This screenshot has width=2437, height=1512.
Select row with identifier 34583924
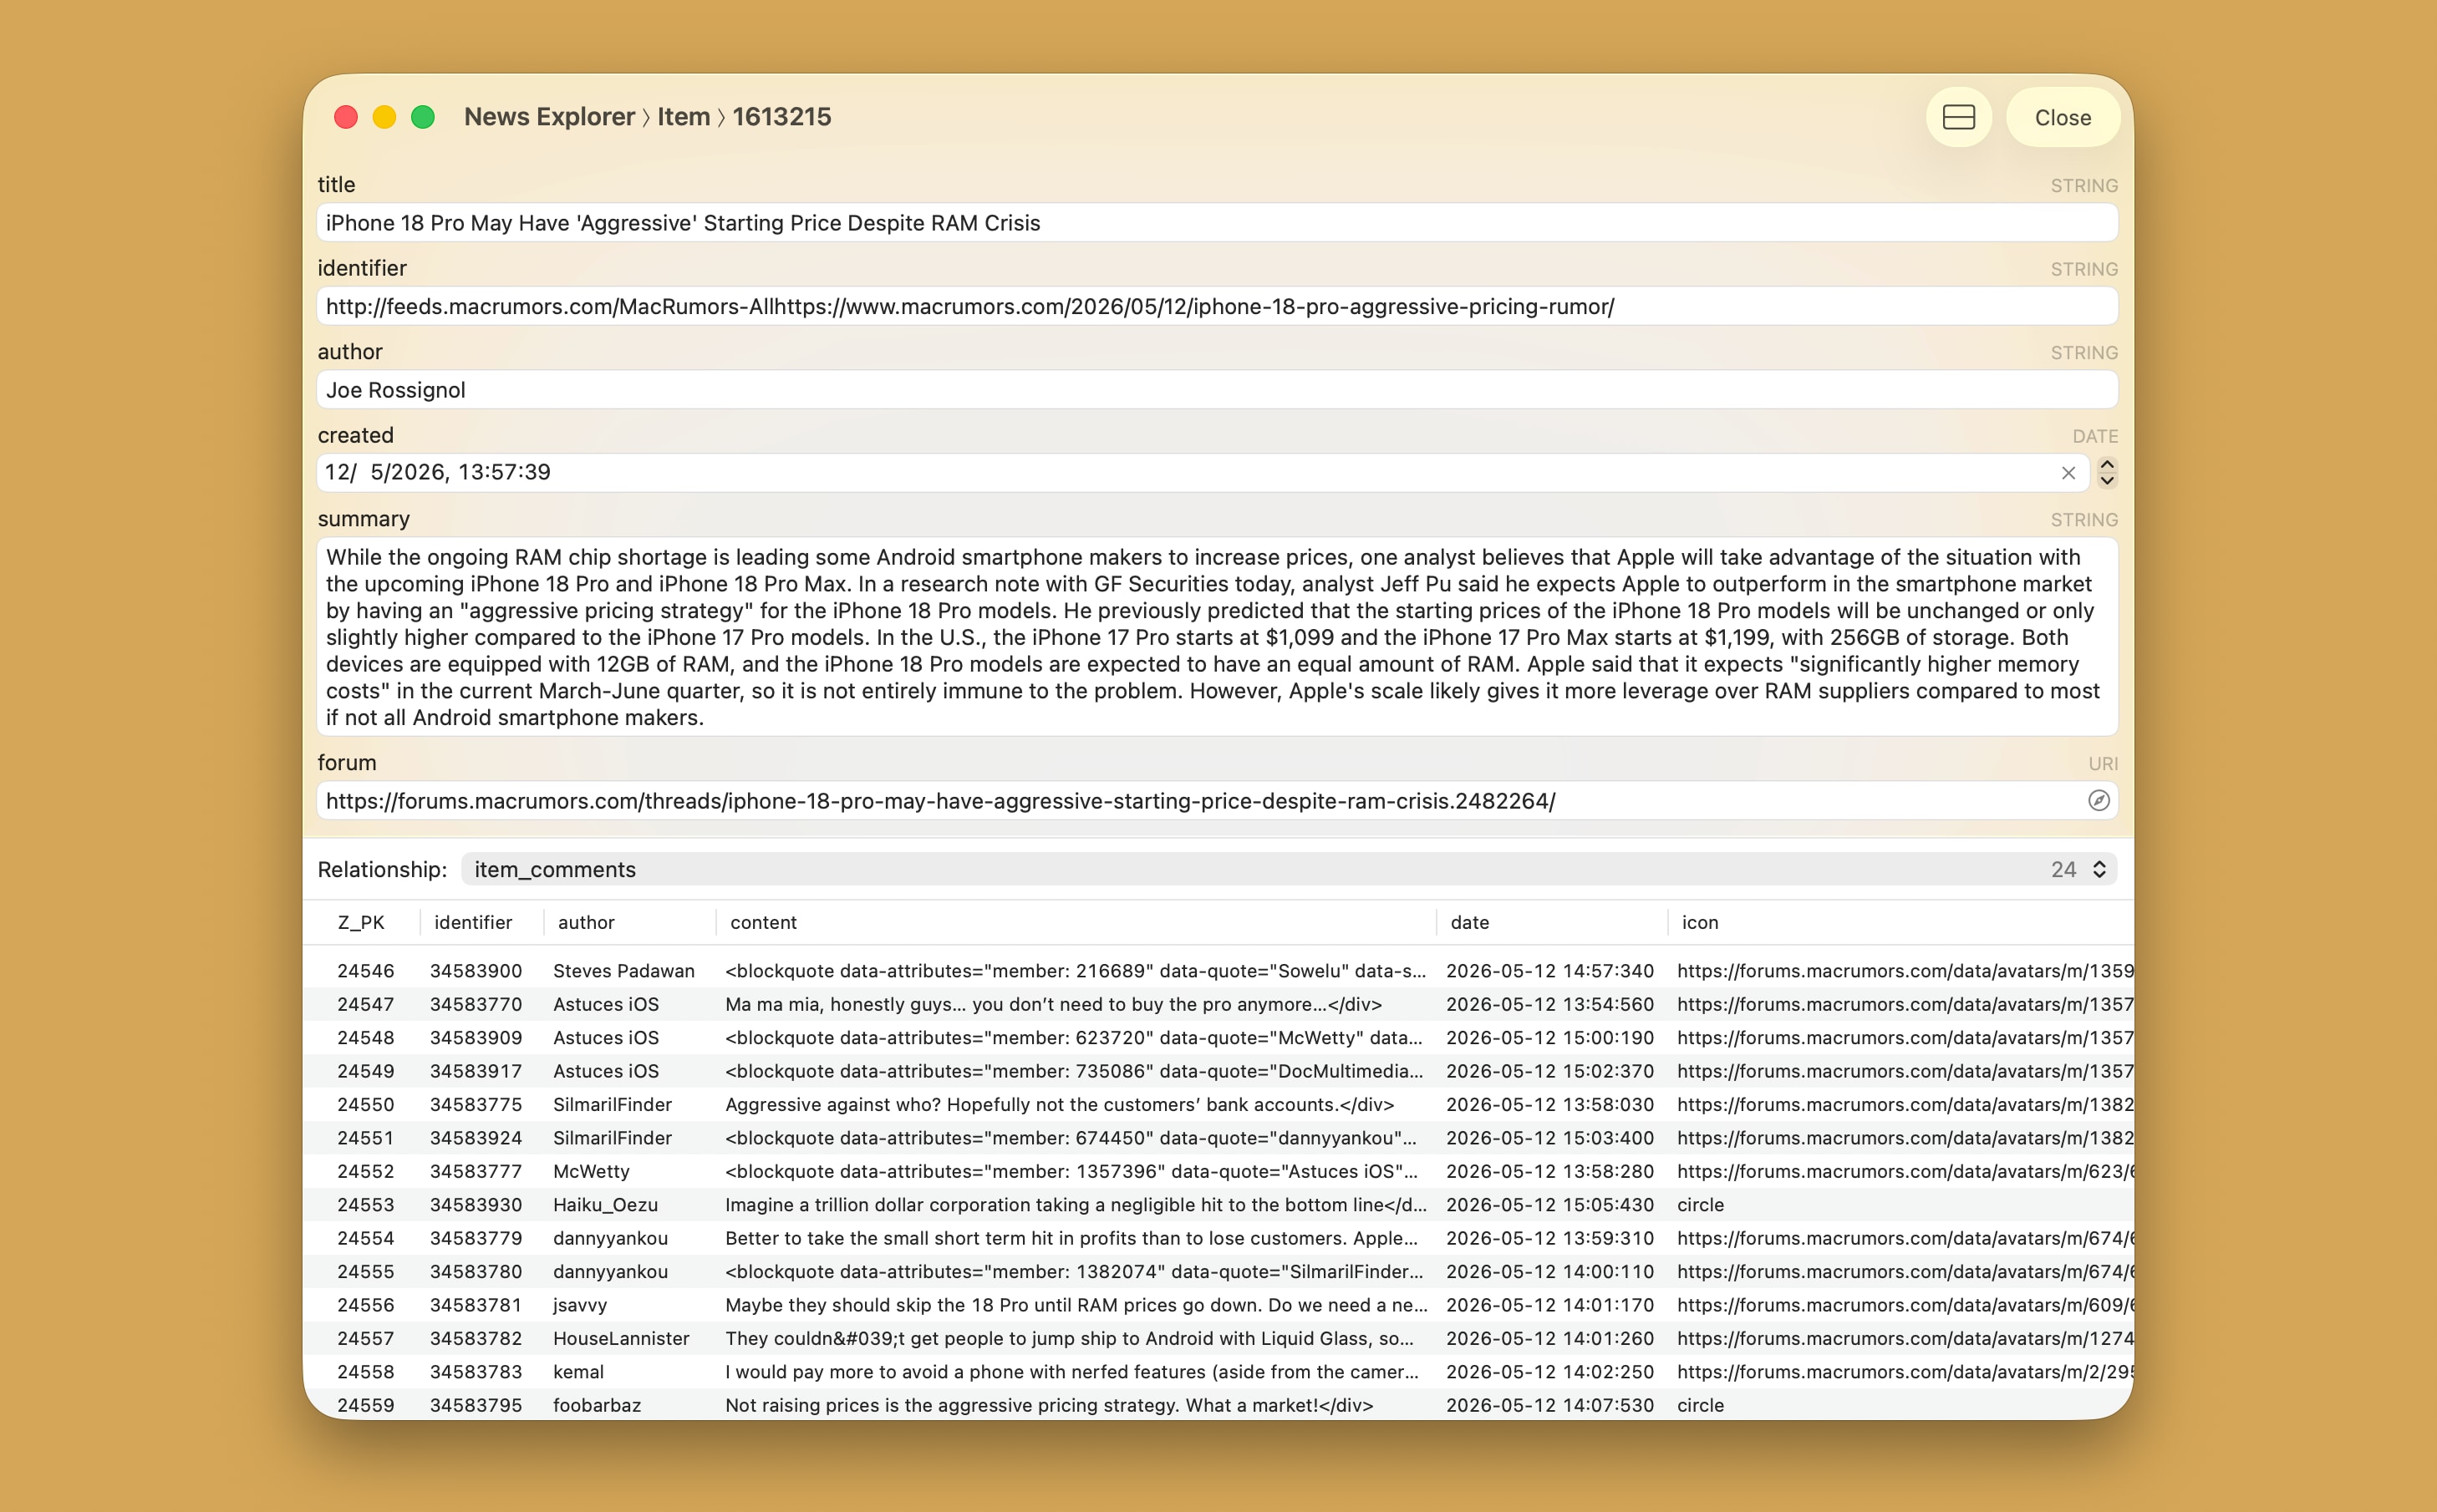(x=1218, y=1138)
